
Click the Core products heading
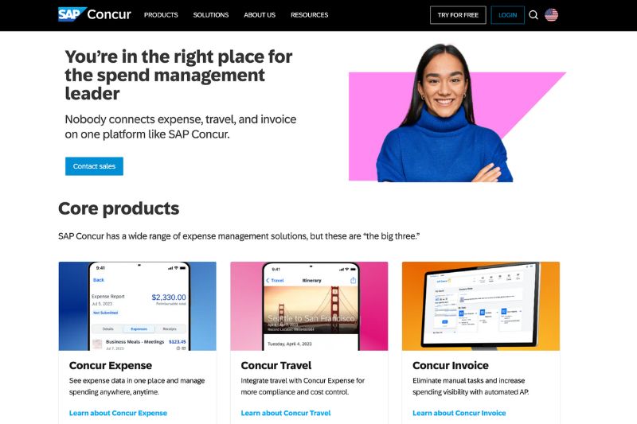tap(119, 208)
